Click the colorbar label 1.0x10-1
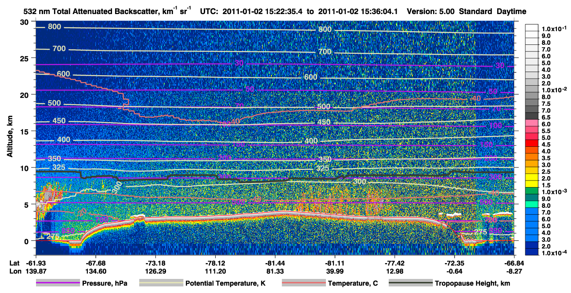 (554, 28)
